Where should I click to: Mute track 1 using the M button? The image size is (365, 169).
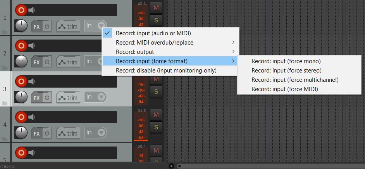pos(156,7)
